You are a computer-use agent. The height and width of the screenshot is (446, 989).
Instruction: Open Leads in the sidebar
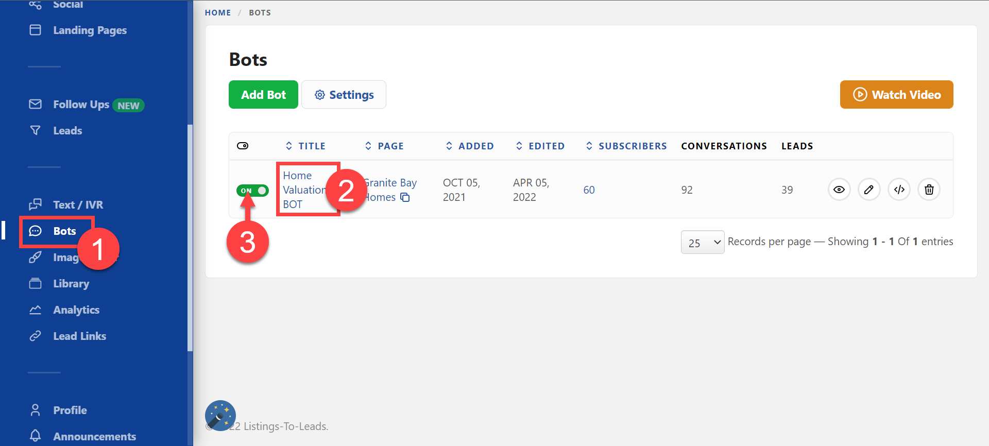click(x=67, y=131)
